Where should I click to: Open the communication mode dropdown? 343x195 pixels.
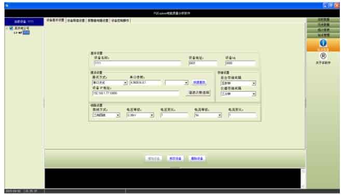click(126, 83)
